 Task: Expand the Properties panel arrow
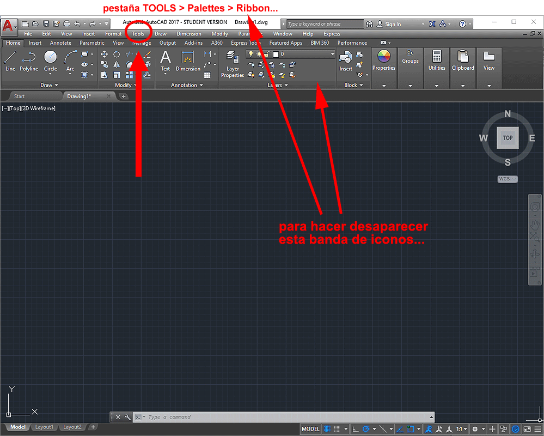pyautogui.click(x=384, y=86)
